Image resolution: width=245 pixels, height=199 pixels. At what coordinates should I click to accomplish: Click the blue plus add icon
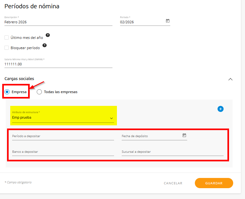pos(220,109)
